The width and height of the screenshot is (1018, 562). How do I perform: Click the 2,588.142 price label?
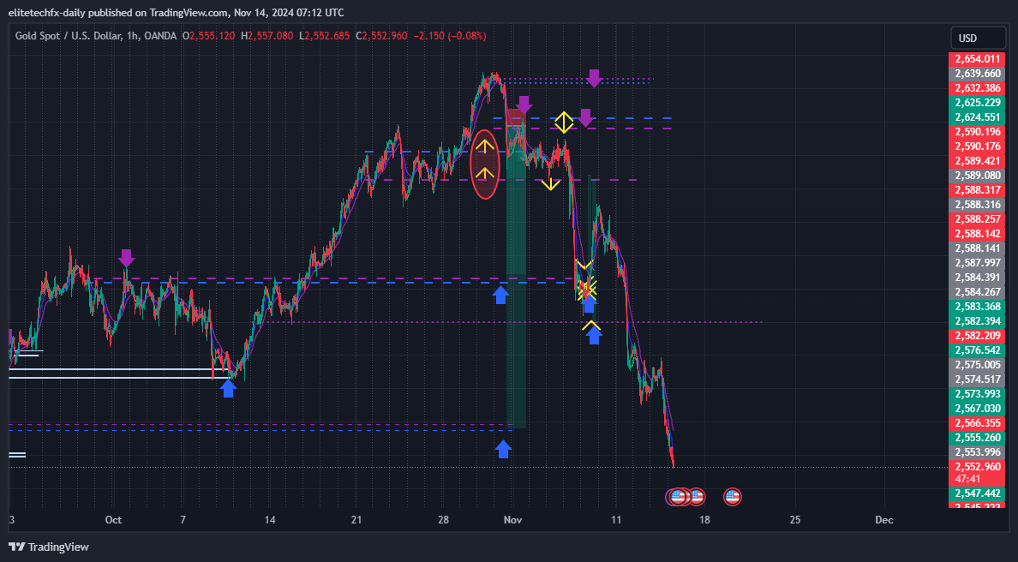pyautogui.click(x=977, y=234)
